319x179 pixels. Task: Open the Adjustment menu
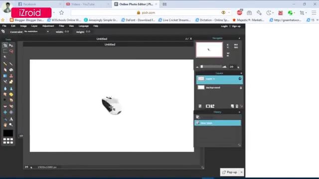(48, 26)
